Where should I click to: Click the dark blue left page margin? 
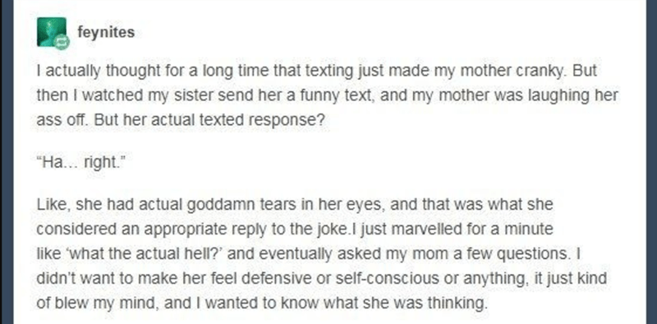(7, 162)
